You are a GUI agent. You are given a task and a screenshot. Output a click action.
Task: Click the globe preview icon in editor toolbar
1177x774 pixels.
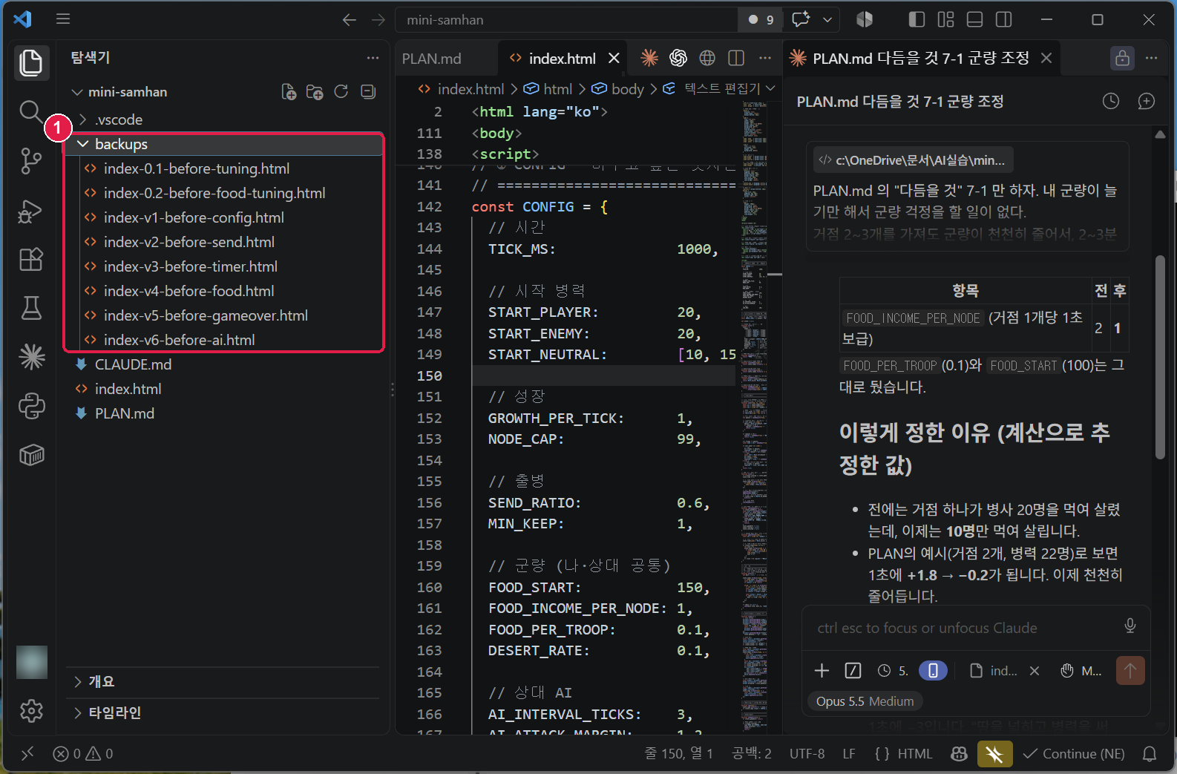[707, 58]
